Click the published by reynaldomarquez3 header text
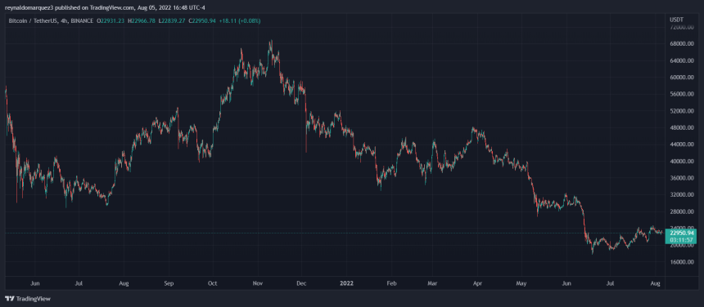Image resolution: width=704 pixels, height=307 pixels. pos(105,7)
